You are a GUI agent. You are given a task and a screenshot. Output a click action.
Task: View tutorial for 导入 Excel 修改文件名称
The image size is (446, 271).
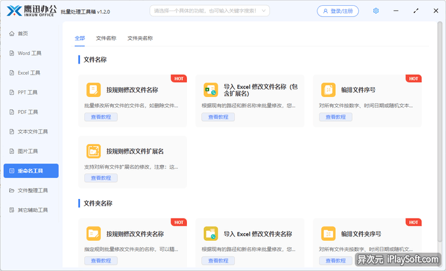point(218,117)
